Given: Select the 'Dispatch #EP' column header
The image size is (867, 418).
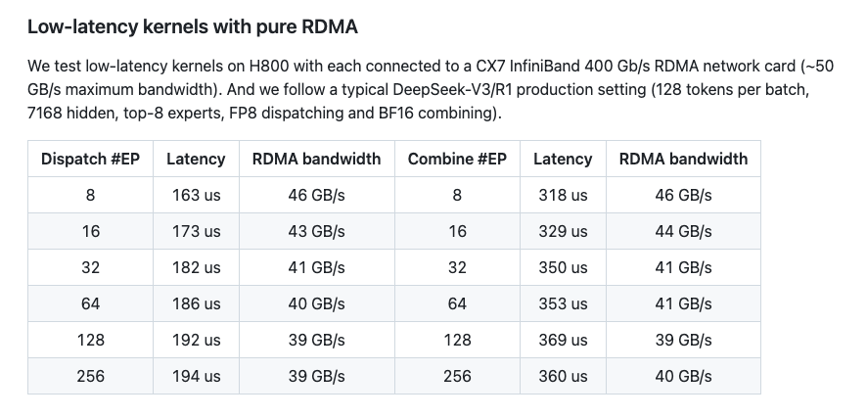Looking at the screenshot, I should [90, 159].
